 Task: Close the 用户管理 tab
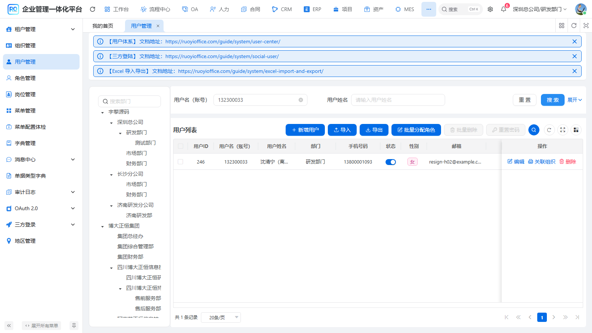click(158, 26)
